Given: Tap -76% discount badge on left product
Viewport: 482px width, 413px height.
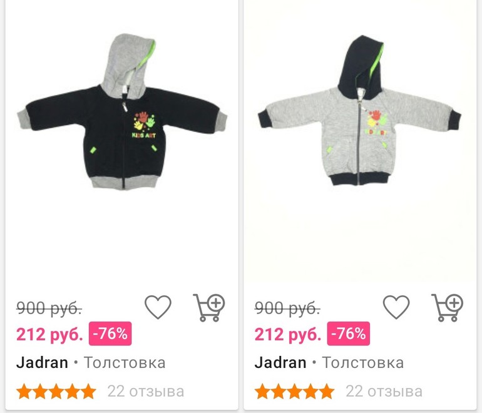Looking at the screenshot, I should click(110, 334).
